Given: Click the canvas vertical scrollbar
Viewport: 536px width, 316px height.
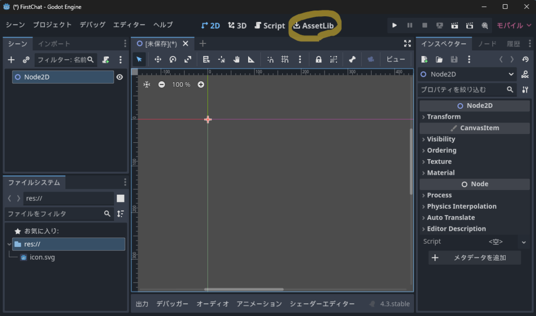Looking at the screenshot, I should click(x=411, y=162).
